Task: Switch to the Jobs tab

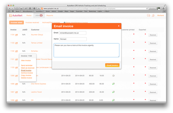Action: point(39,16)
